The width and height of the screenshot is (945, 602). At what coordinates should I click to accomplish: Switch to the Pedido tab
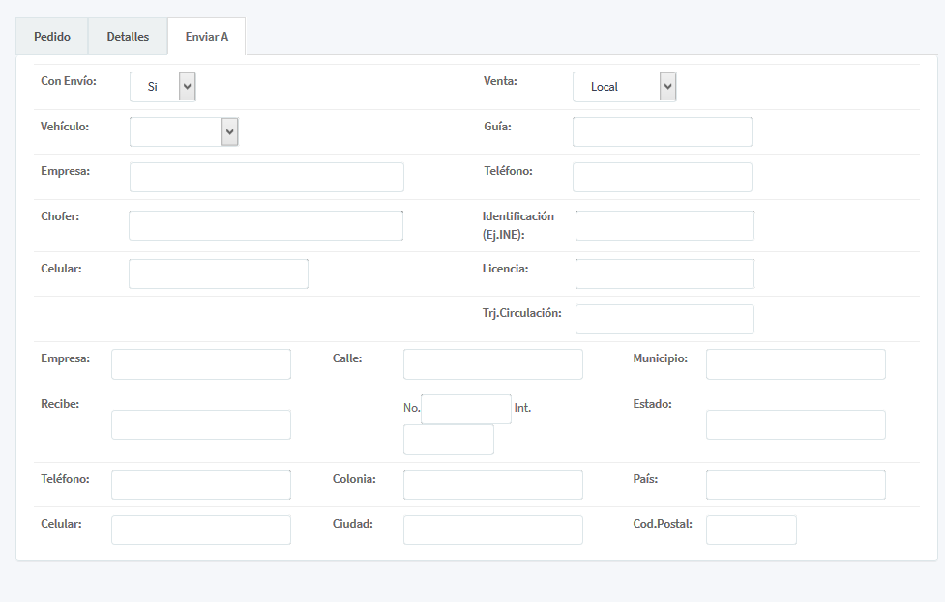[x=52, y=37]
